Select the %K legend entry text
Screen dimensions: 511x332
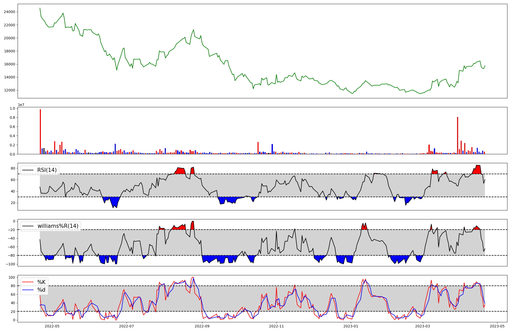pyautogui.click(x=41, y=282)
